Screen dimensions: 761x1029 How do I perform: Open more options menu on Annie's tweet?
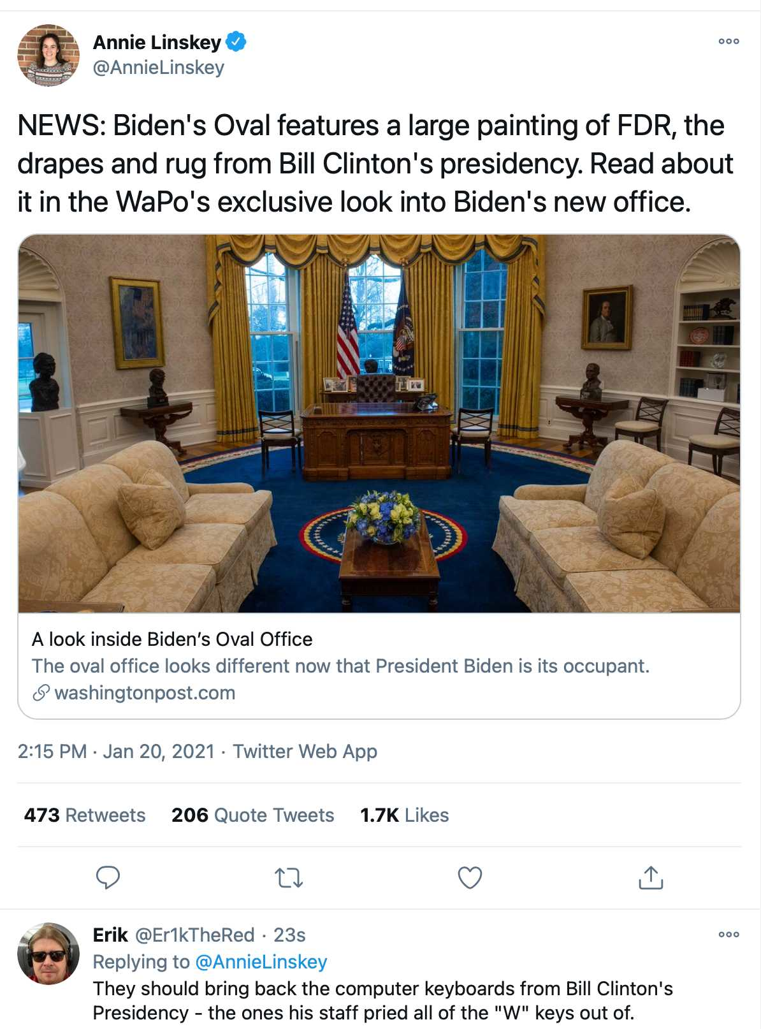pos(728,41)
